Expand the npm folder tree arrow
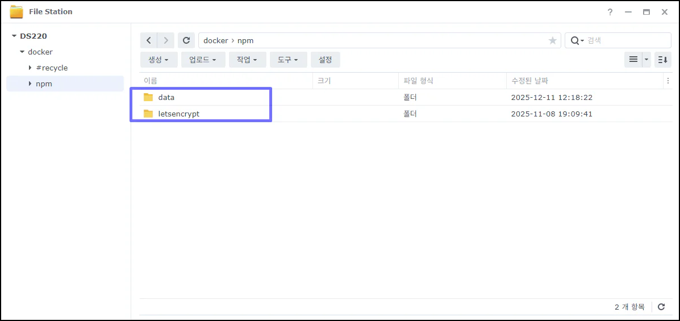Viewport: 680px width, 321px height. [x=30, y=84]
